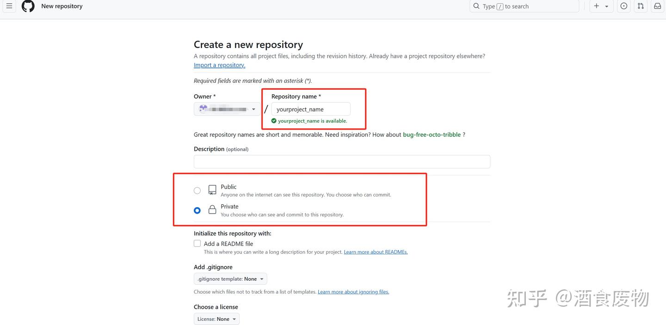Viewport: 666px width, 325px height.
Task: Select the Public repository radio button
Action: pyautogui.click(x=197, y=190)
